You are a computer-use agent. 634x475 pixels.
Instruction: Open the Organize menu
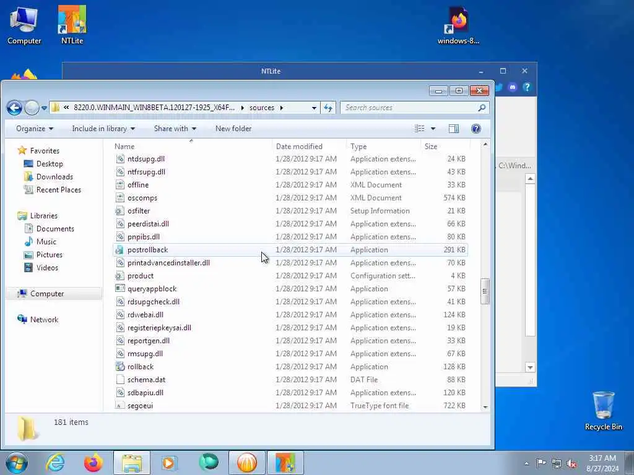coord(35,129)
